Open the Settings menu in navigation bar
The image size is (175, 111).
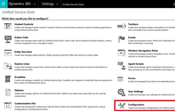point(48,4)
